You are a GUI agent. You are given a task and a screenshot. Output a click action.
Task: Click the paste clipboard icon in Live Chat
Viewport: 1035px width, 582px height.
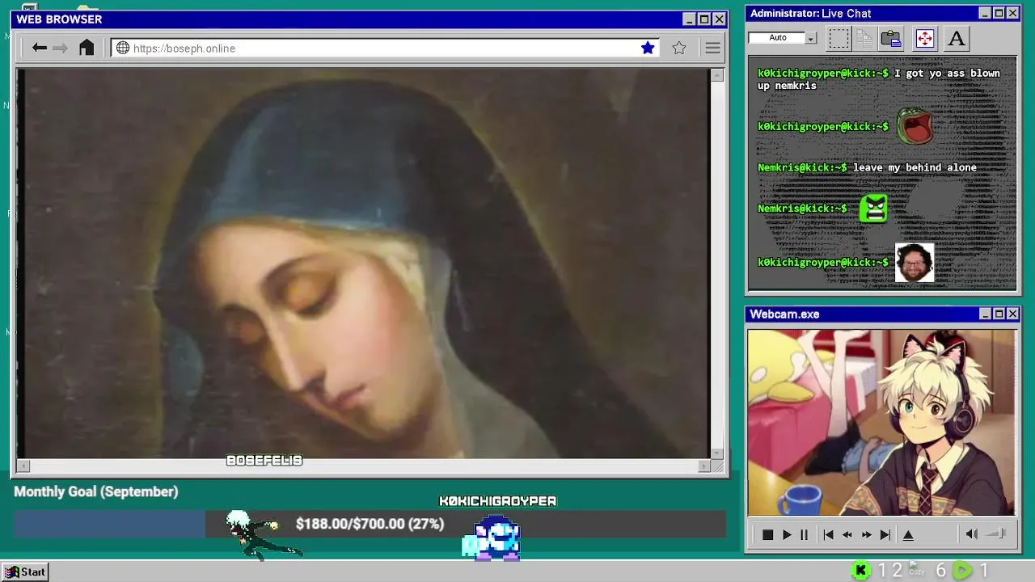coord(891,38)
